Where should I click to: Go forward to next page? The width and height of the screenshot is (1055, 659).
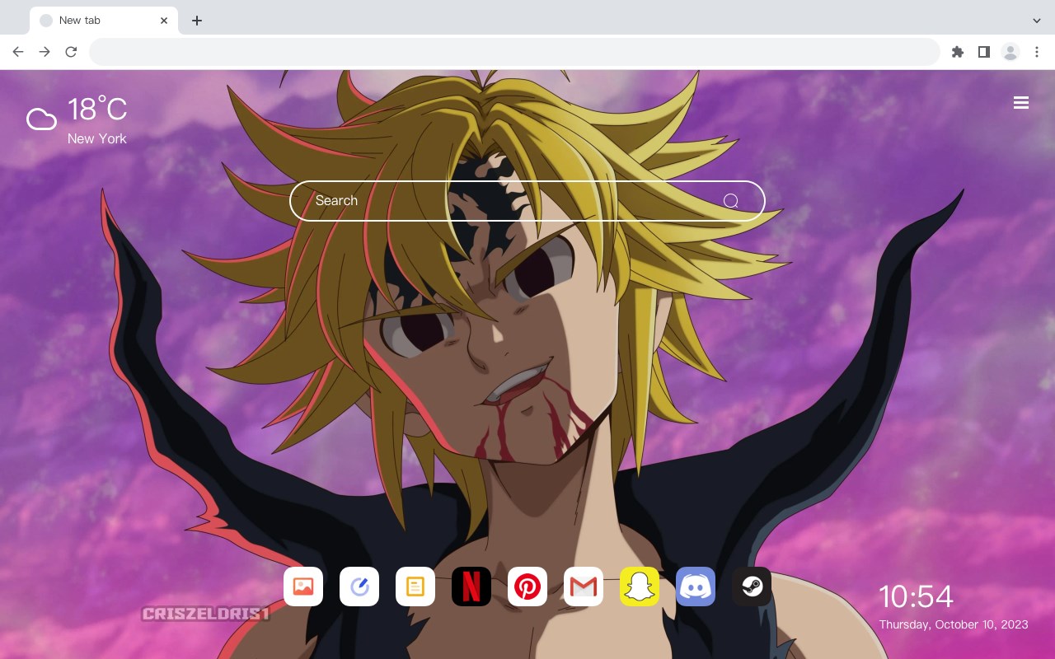point(45,52)
